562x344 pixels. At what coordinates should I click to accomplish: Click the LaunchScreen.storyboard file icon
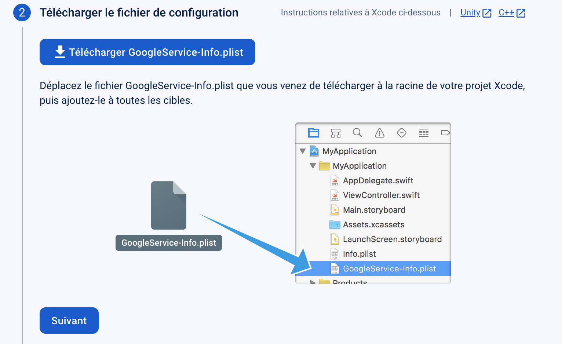(335, 239)
